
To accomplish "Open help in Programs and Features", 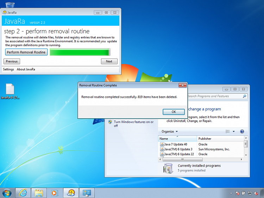I will [x=242, y=132].
